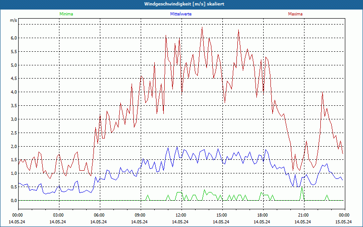
Task: Click the 3,5 y-axis value
Action: 14,106
